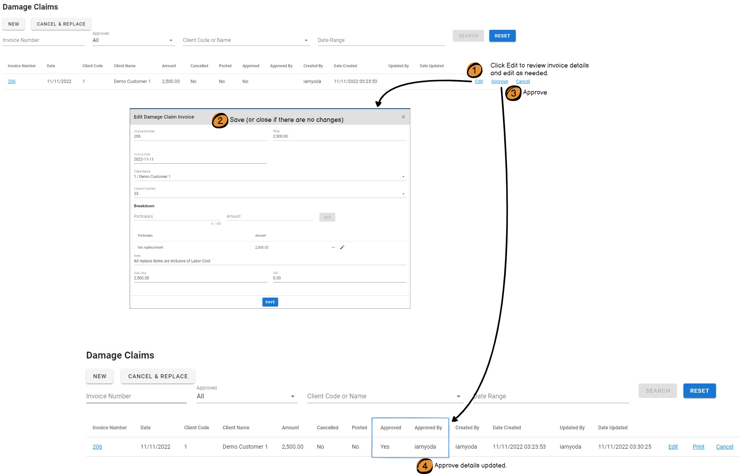Click the Note field about Labor Cost
The image size is (741, 474).
pos(269,261)
